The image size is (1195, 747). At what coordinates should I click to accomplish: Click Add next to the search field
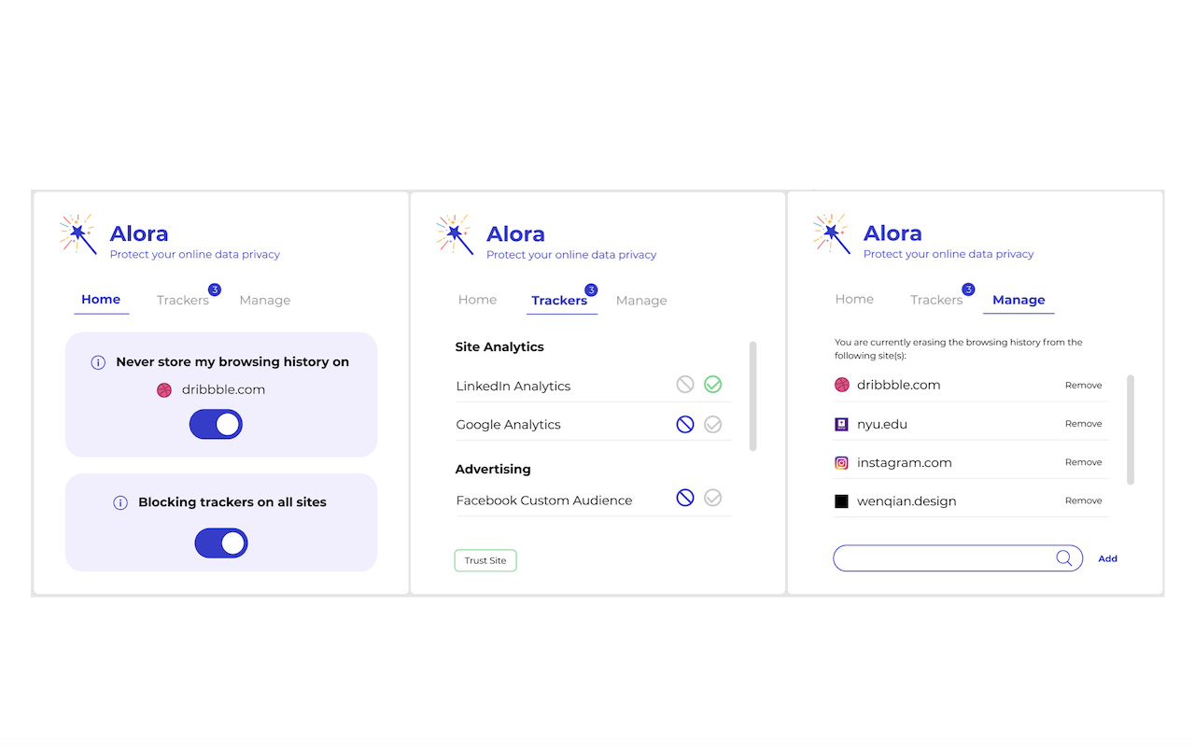coord(1107,558)
